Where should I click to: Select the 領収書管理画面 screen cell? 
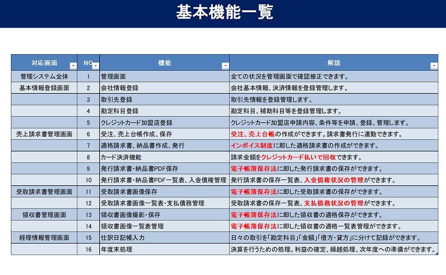43,214
